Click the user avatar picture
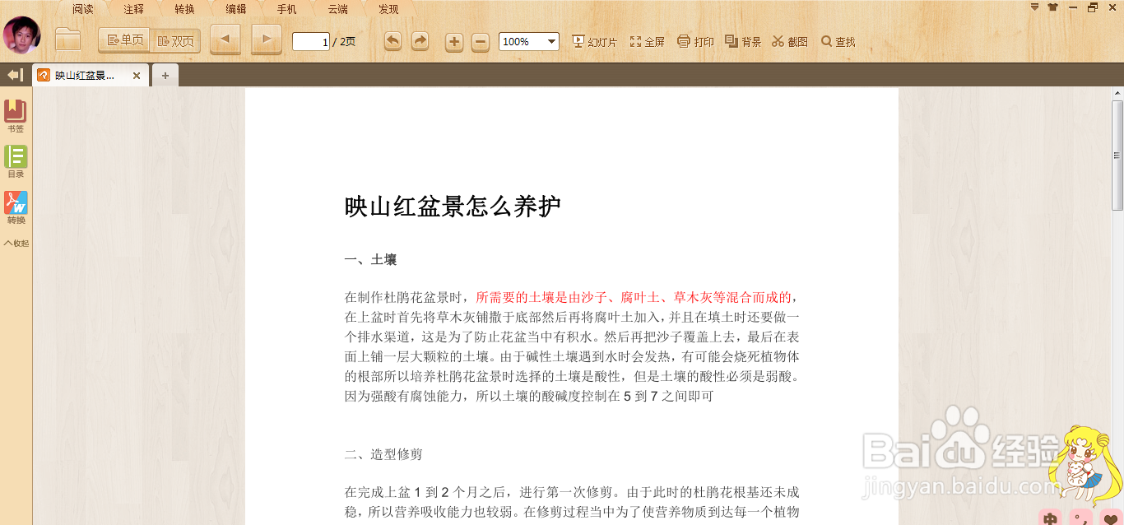 click(21, 35)
